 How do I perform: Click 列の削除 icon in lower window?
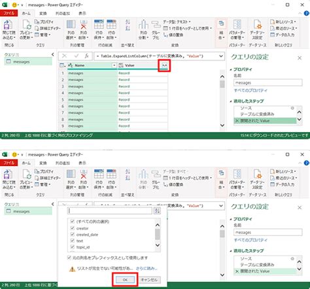click(x=84, y=174)
